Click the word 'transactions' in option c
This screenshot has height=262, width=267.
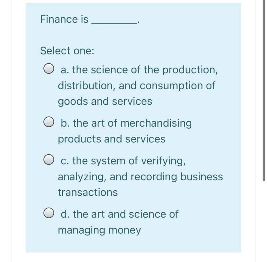[88, 192]
